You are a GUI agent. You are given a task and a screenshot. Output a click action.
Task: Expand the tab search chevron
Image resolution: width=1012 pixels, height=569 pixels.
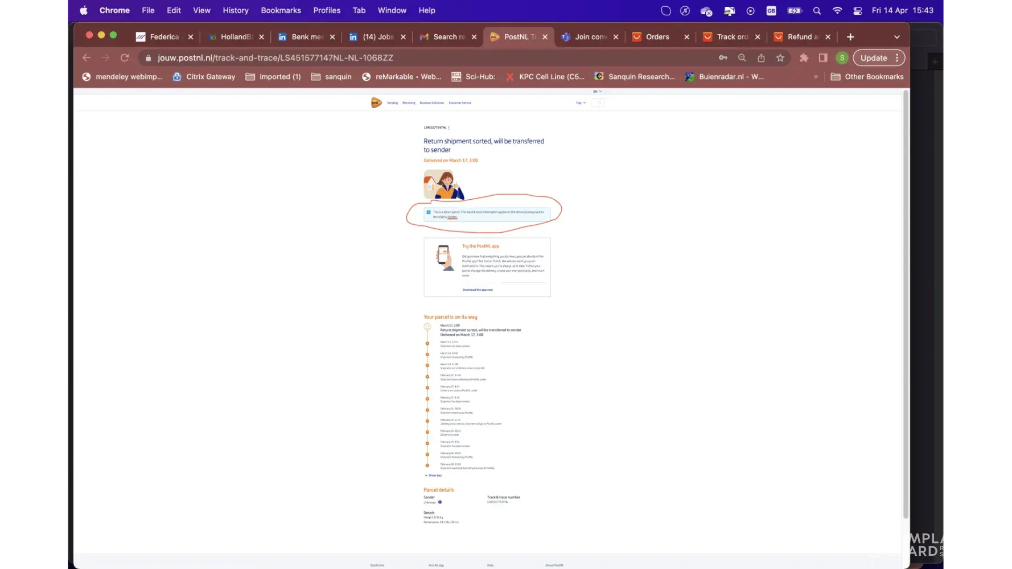click(897, 37)
